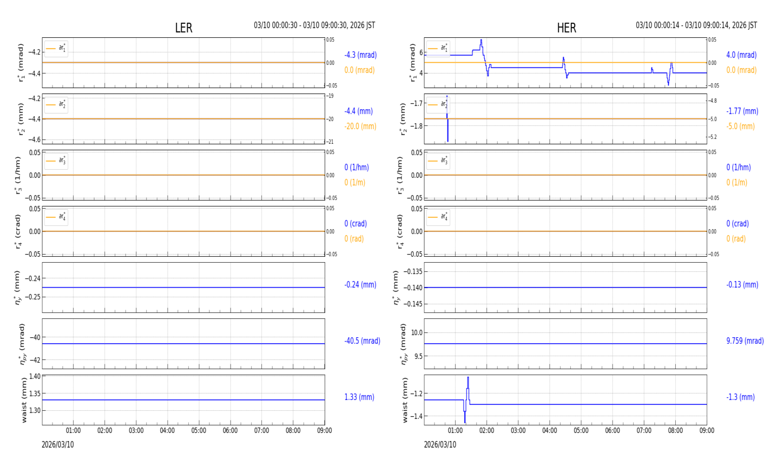This screenshot has height=467, width=764.
Task: Click the HER blue 0 (1/hm) value
Action: click(739, 168)
